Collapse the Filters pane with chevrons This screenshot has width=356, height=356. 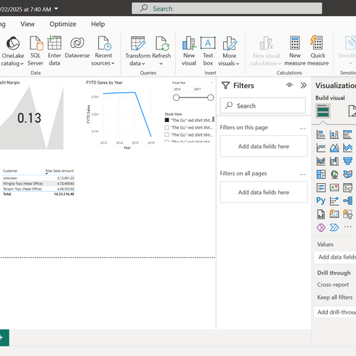coord(304,85)
